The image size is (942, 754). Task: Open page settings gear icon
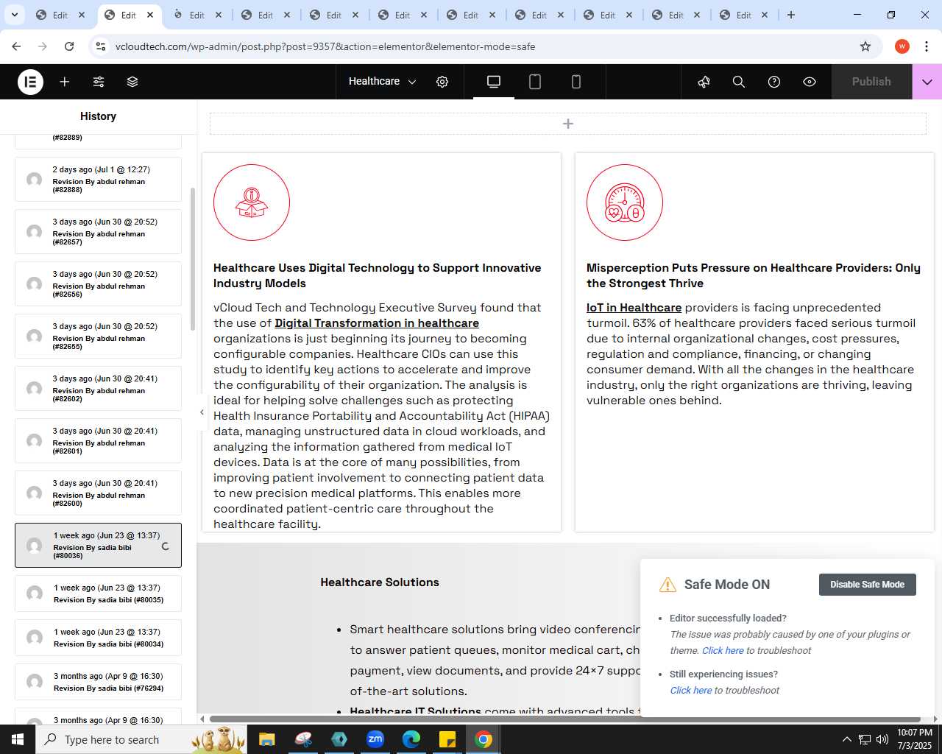coord(442,82)
